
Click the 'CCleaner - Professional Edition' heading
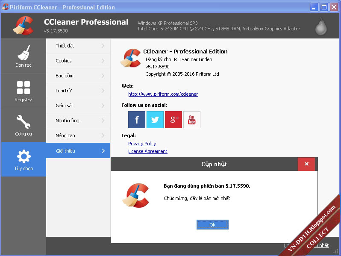(x=185, y=52)
